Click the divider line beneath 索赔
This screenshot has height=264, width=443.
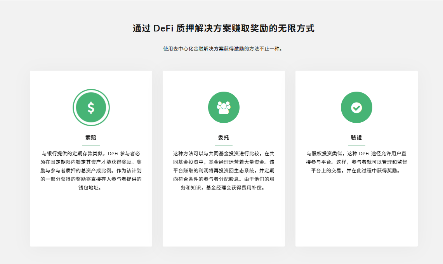pyautogui.click(x=91, y=146)
